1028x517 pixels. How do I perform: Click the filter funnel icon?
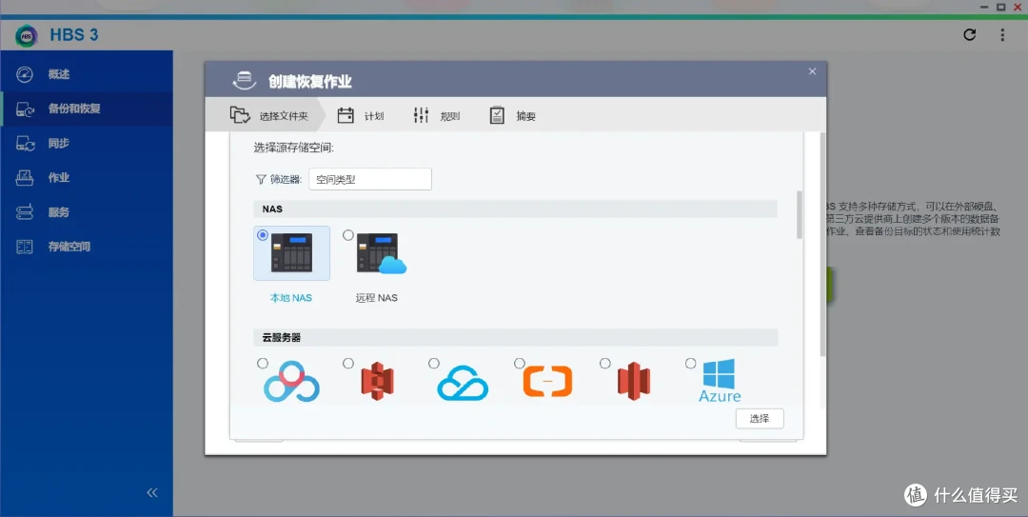click(260, 179)
